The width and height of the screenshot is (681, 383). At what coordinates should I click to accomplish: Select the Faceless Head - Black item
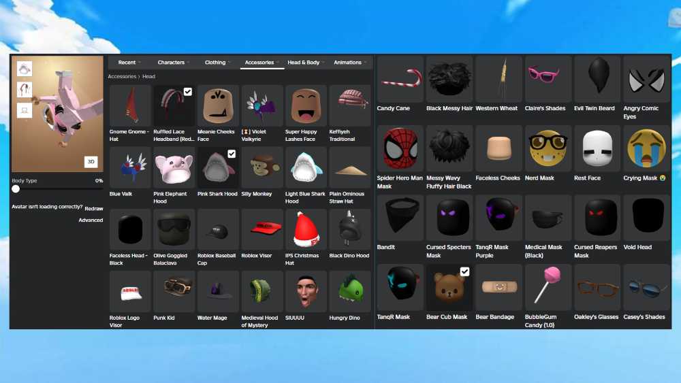coord(130,229)
